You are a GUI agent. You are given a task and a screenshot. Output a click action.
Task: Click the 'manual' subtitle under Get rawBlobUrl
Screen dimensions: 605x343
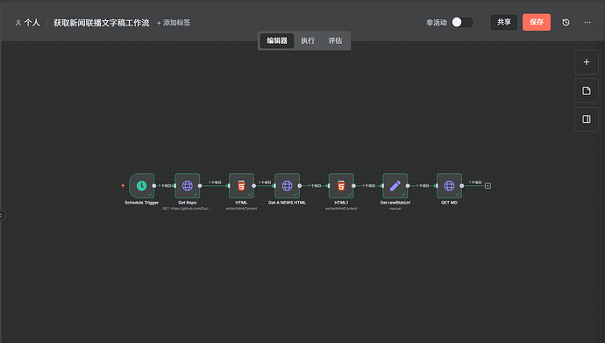pyautogui.click(x=395, y=209)
